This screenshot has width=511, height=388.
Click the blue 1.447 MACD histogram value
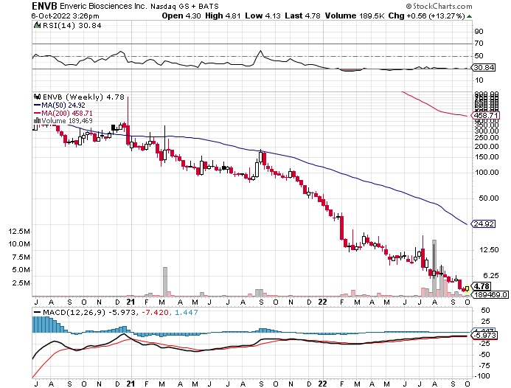[186, 312]
